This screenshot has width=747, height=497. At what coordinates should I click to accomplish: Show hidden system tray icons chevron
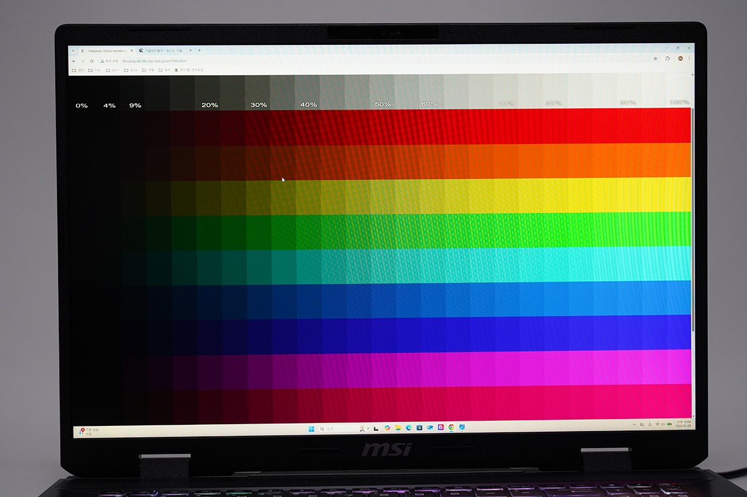tap(634, 424)
